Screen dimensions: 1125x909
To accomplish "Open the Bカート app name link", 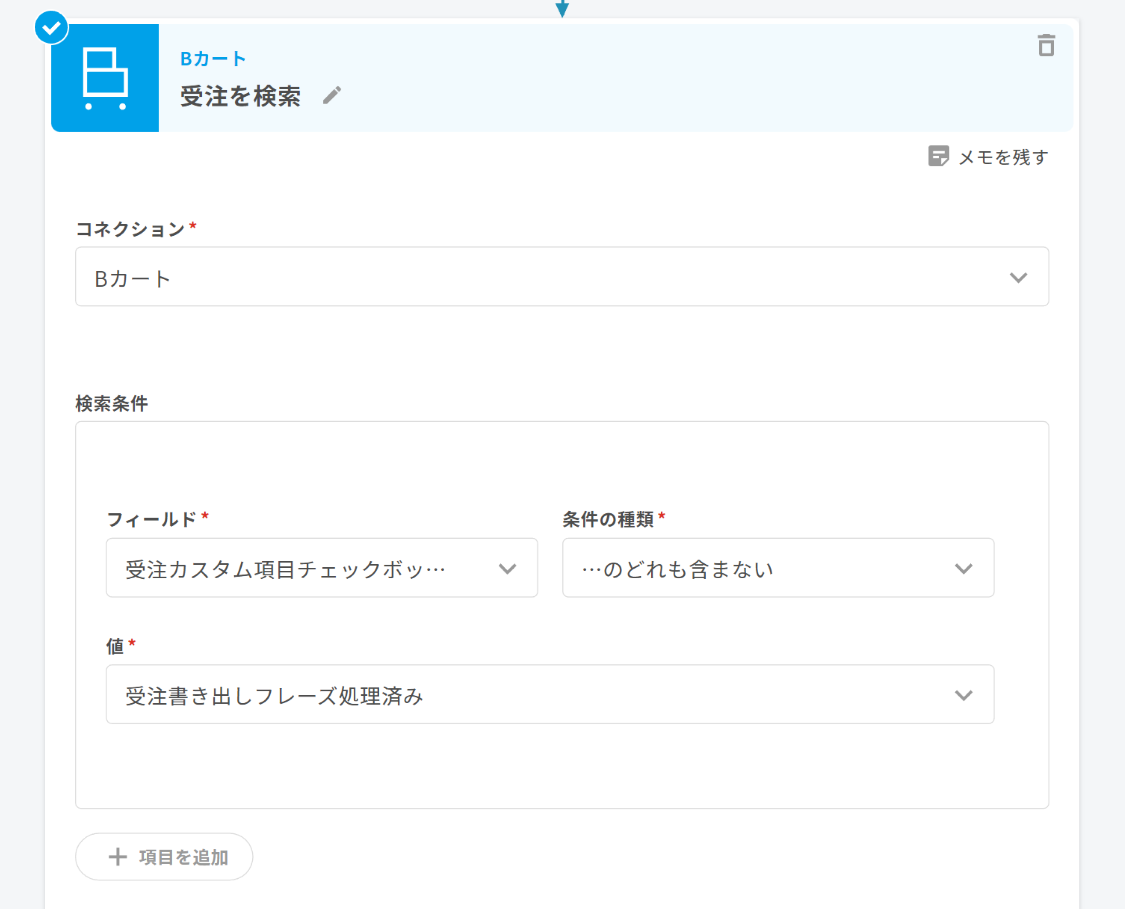I will (213, 58).
